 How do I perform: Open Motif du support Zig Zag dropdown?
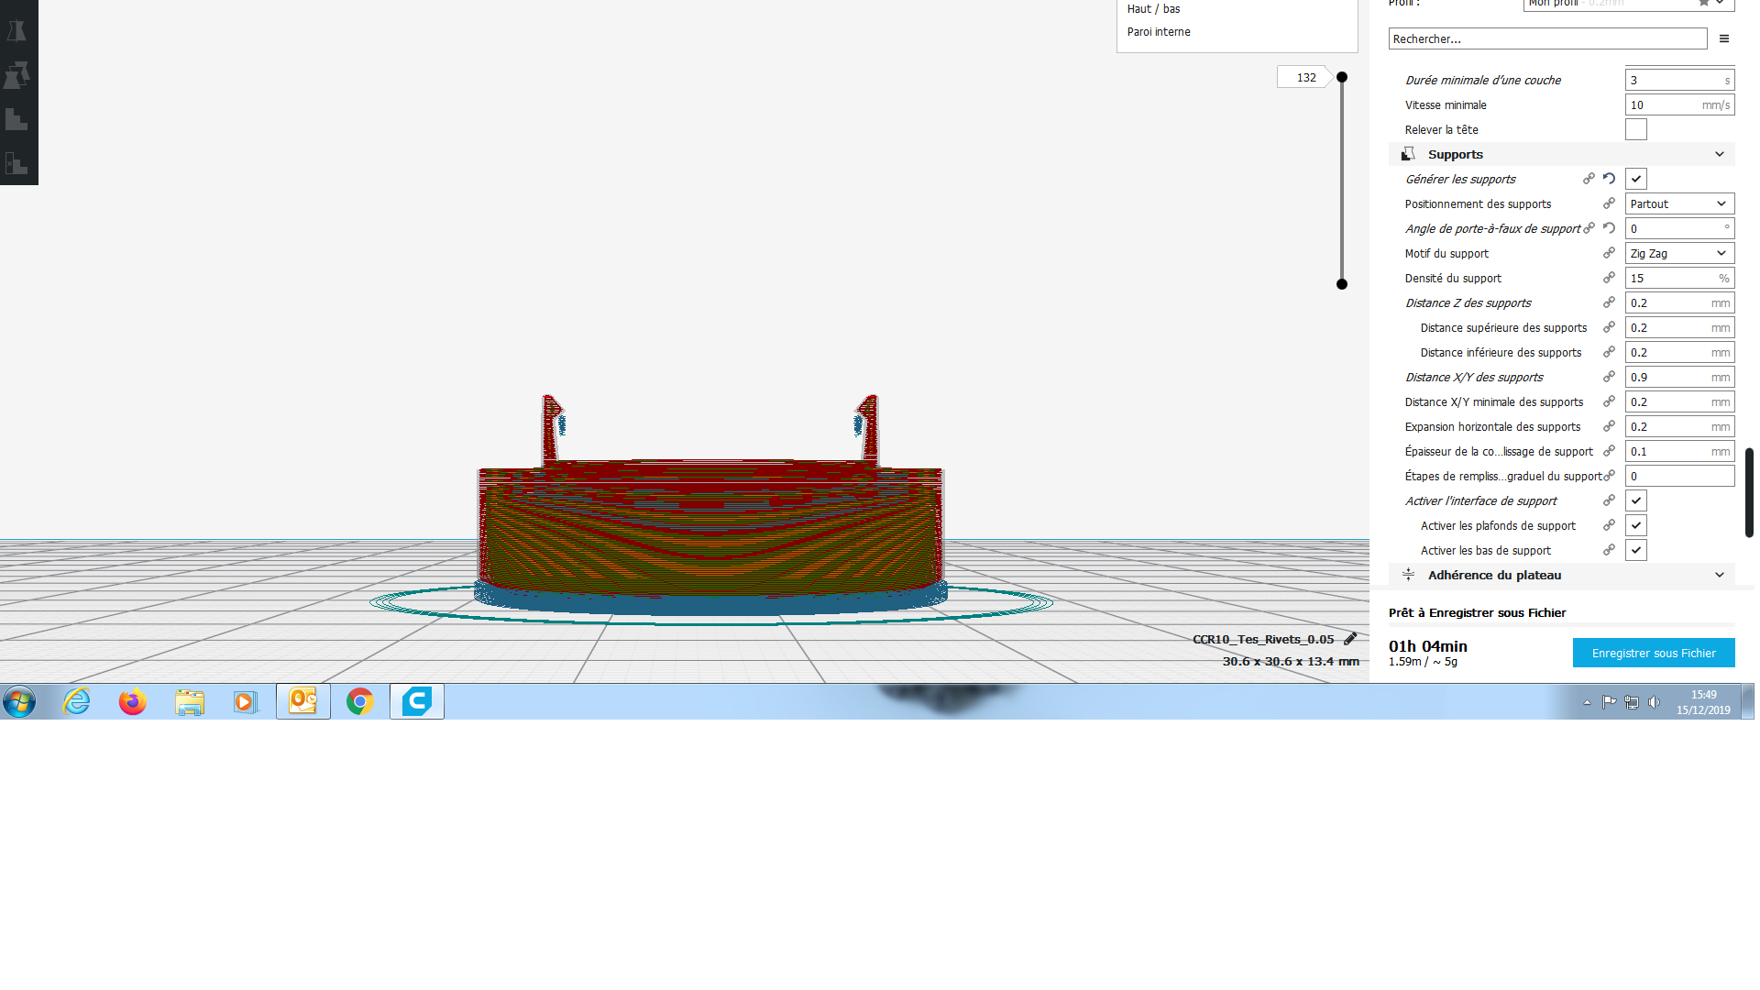tap(1678, 253)
